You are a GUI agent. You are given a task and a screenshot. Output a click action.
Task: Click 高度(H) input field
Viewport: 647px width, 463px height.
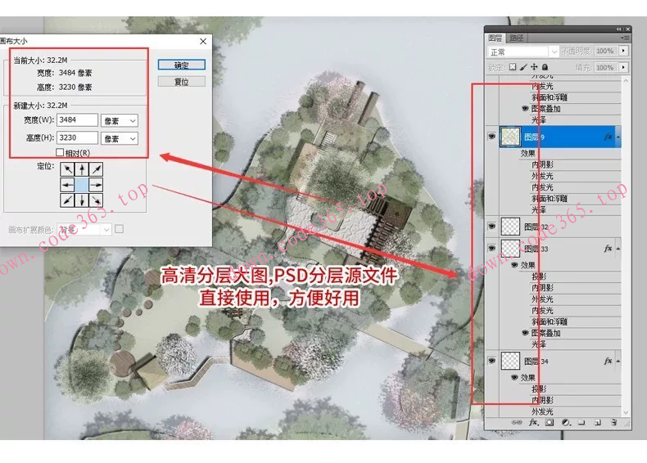pyautogui.click(x=77, y=137)
